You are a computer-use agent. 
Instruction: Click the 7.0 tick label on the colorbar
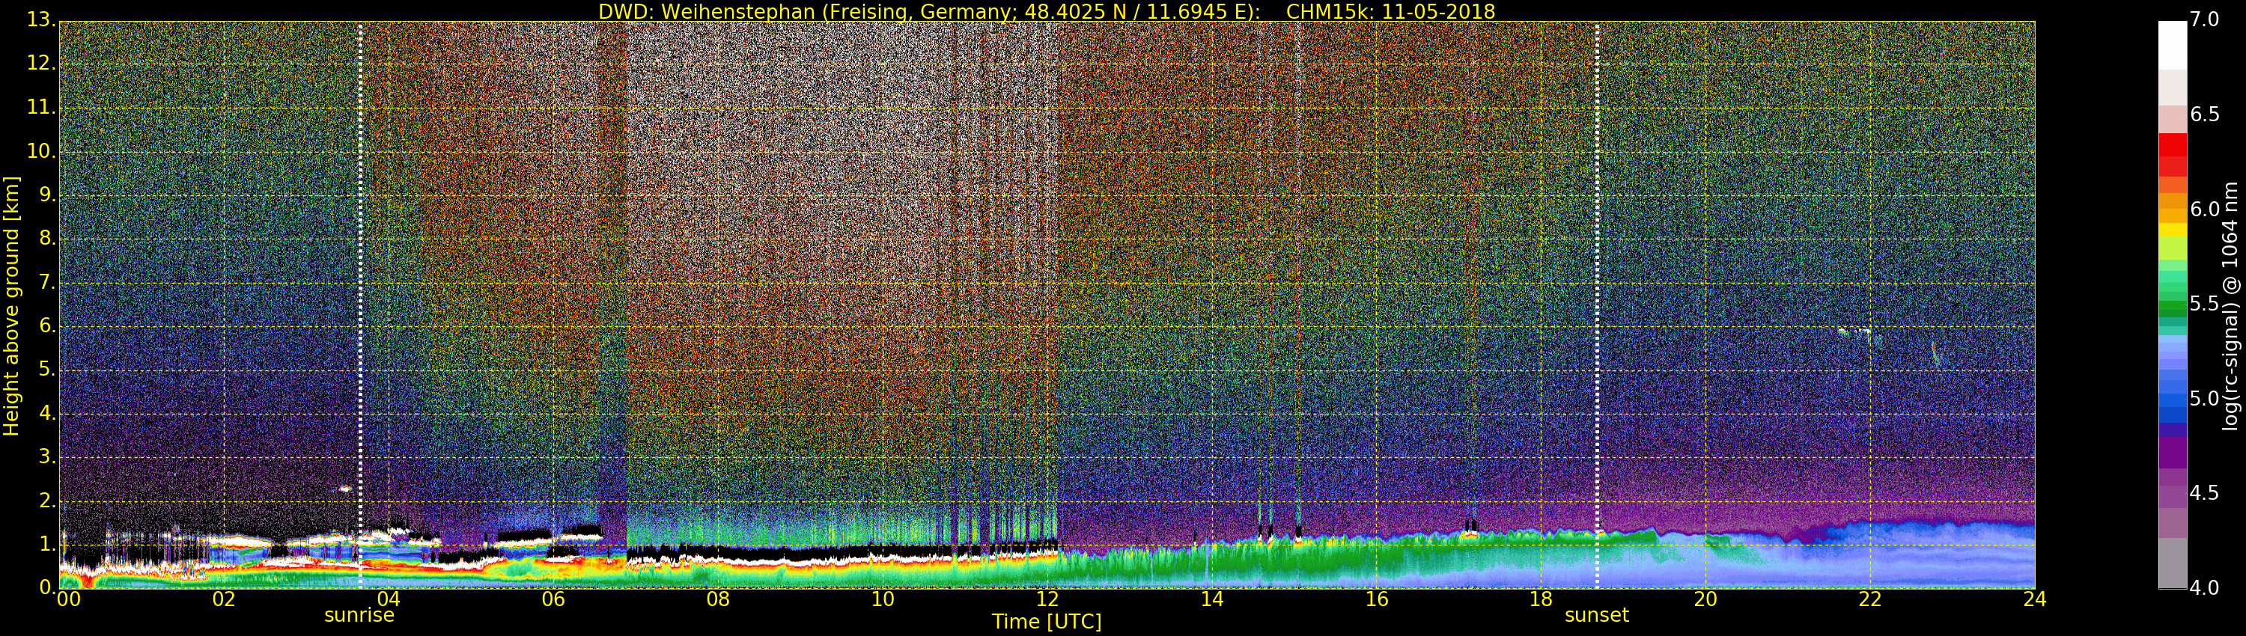coord(2204,20)
